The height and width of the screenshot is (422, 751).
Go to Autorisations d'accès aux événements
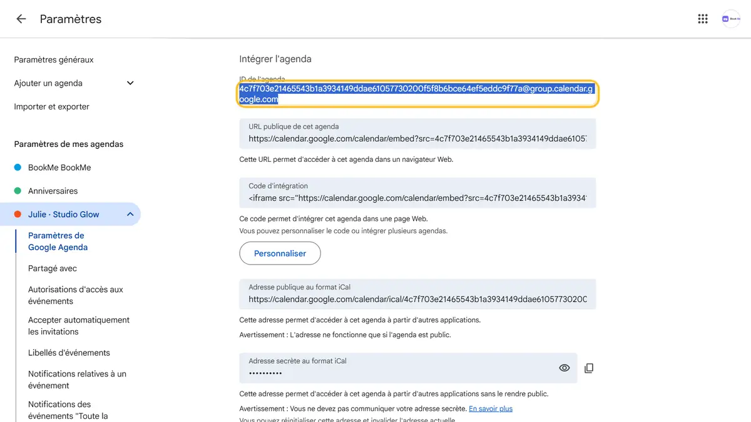tap(76, 295)
